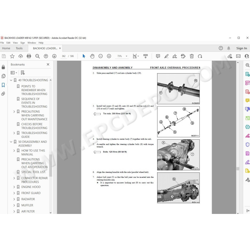Image resolution: width=250 pixels, height=250 pixels.
Task: Open notifications bell
Action: coord(229,48)
